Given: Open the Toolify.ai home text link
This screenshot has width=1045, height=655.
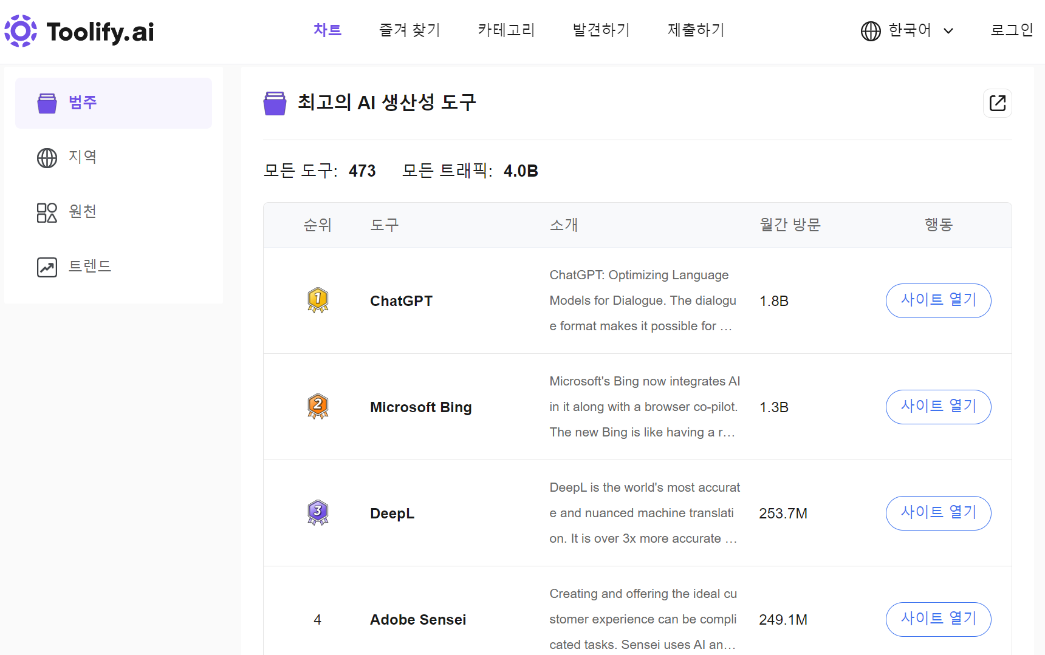Looking at the screenshot, I should [x=100, y=32].
